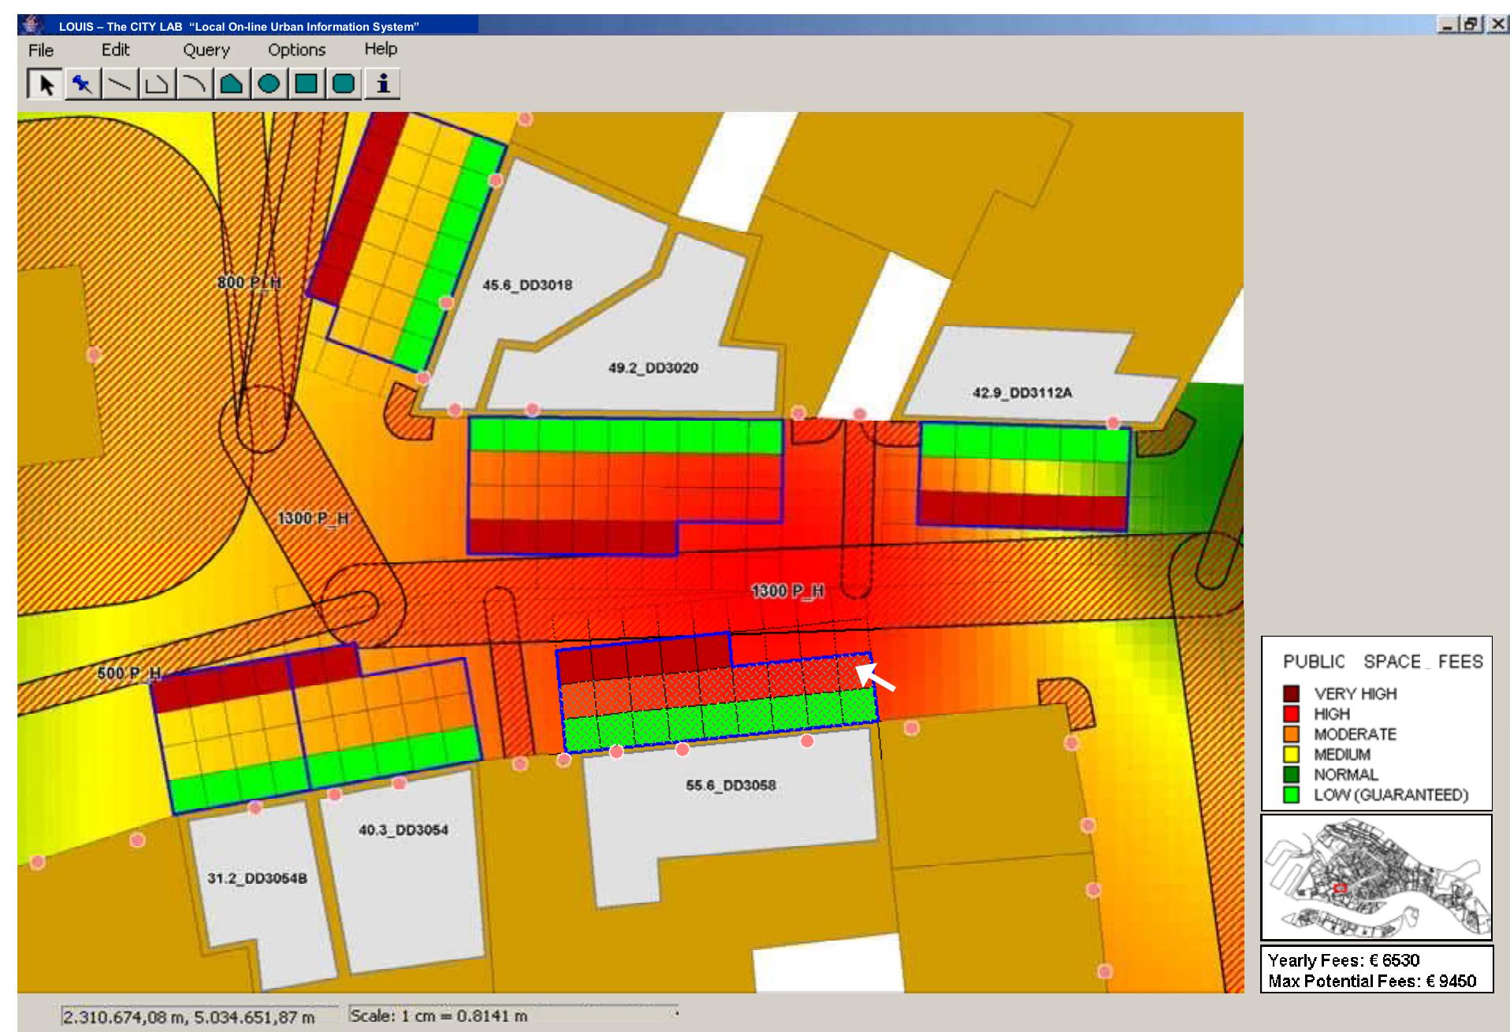Select the filled square tool
This screenshot has width=1510, height=1032.
coord(306,84)
